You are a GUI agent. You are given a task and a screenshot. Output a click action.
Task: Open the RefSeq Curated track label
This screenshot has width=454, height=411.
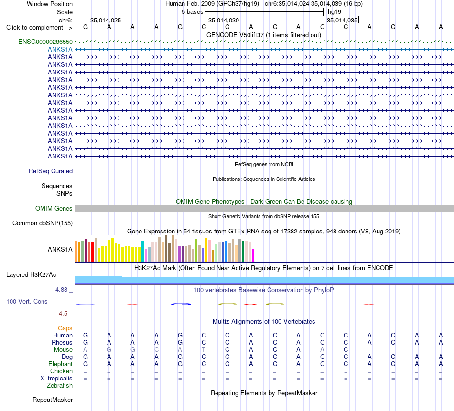51,171
